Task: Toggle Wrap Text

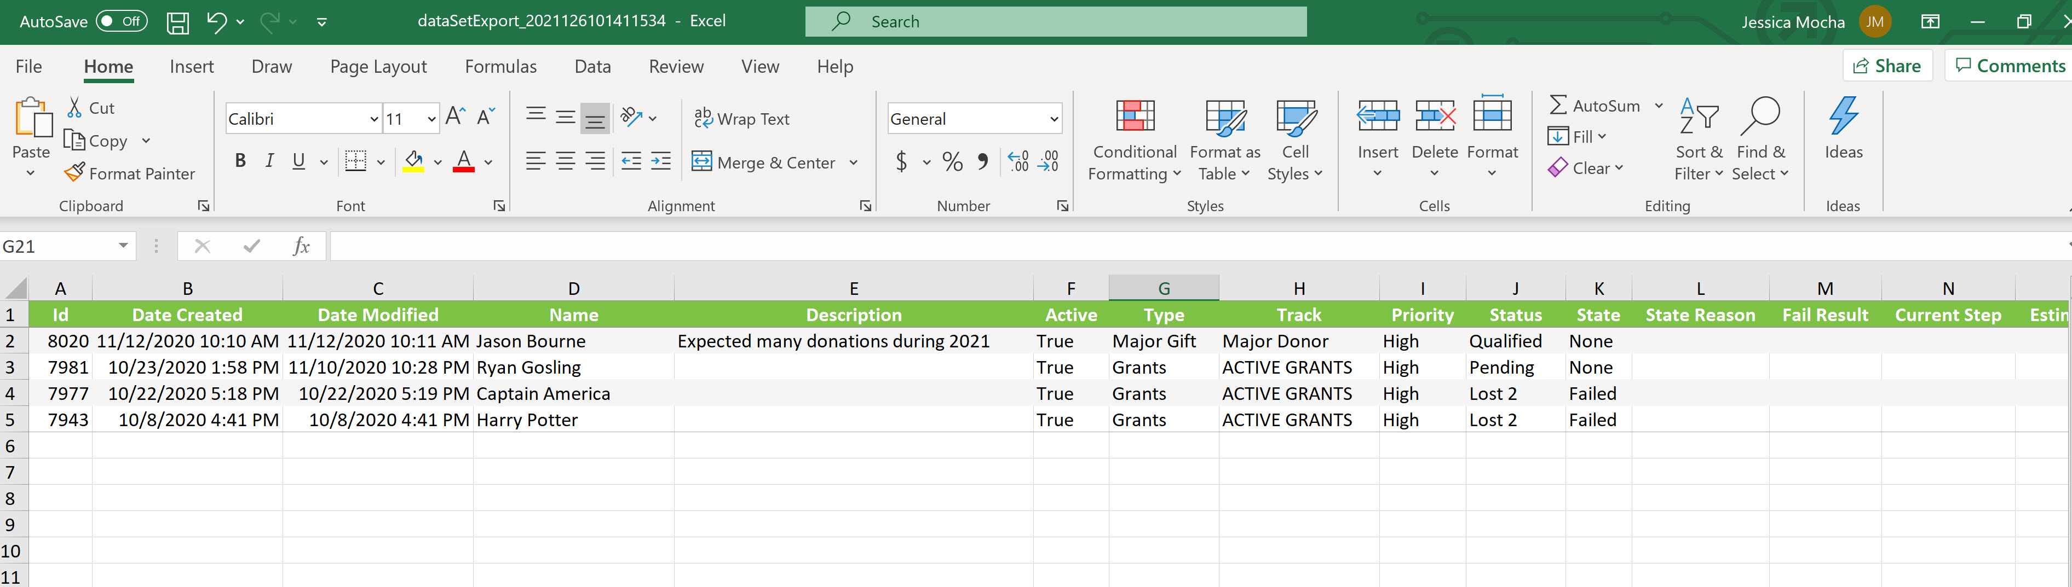Action: 741,118
